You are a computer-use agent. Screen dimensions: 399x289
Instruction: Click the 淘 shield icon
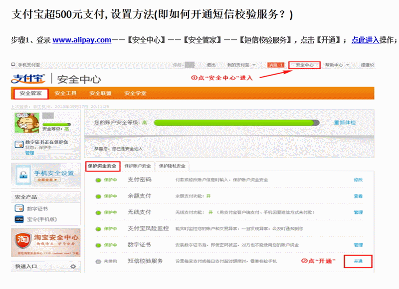tap(22, 241)
